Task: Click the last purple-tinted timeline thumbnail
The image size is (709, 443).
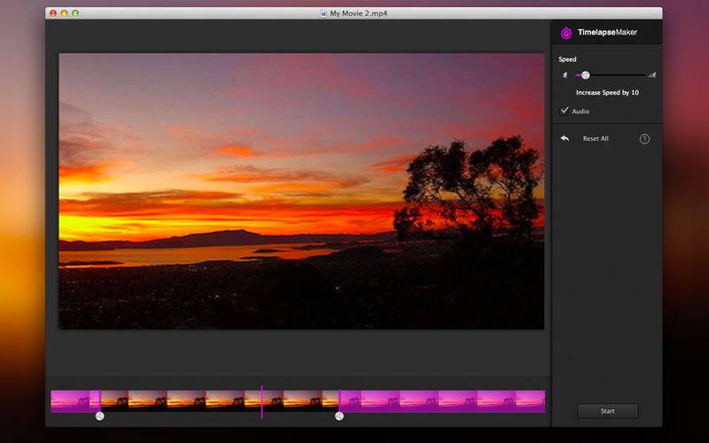Action: click(x=530, y=401)
